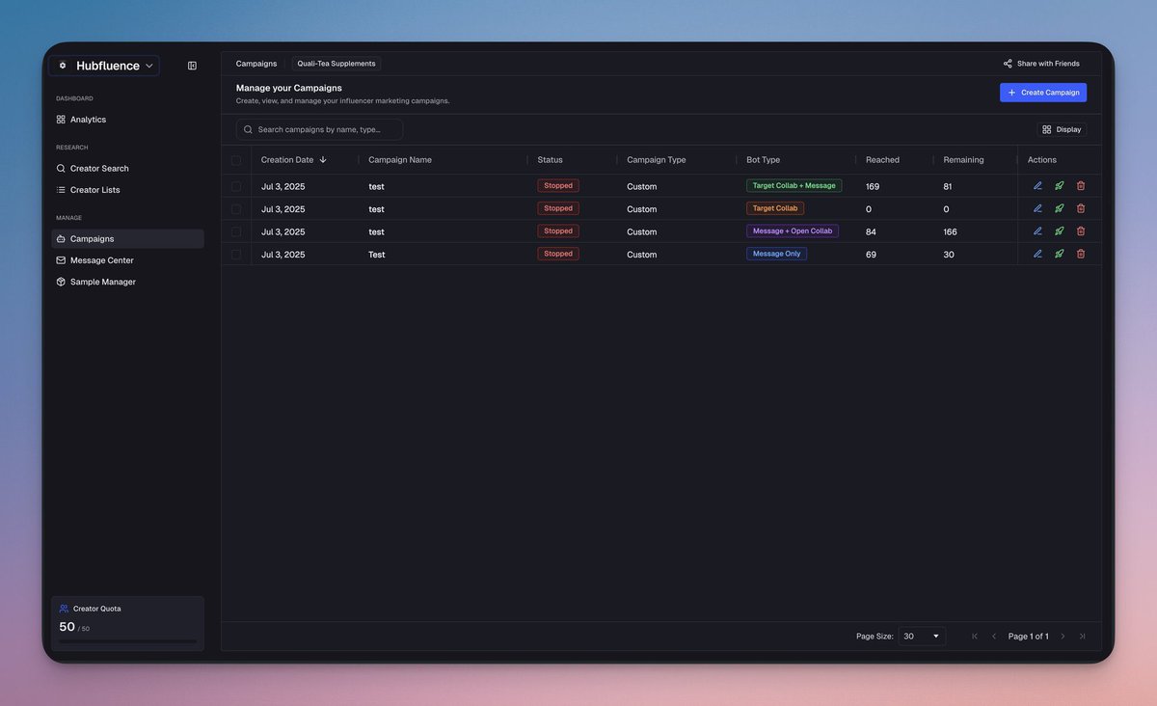Click the Hubfluence logo icon
The height and width of the screenshot is (706, 1157).
(63, 66)
